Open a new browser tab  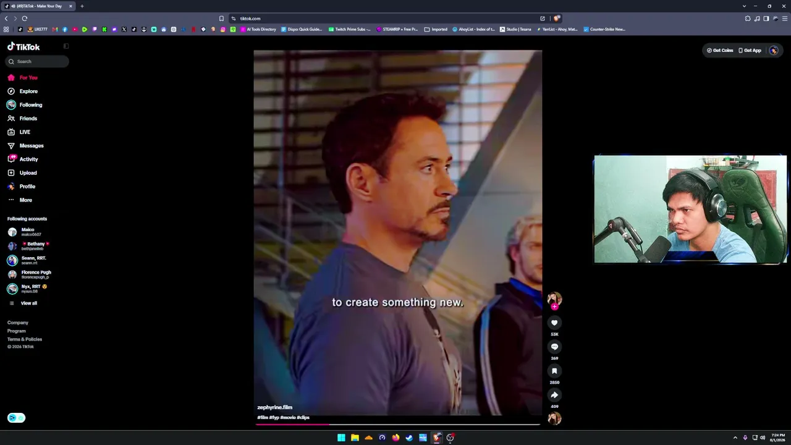(82, 6)
